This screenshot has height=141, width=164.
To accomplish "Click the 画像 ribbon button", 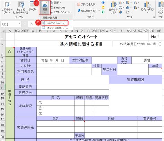I will coord(45,7).
